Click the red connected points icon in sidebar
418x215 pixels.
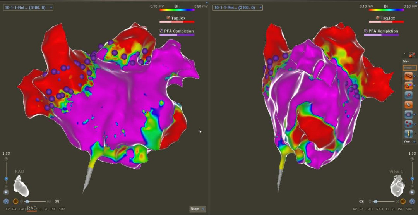408,124
